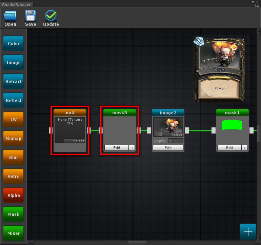261x245 pixels.
Task: Click the uv4 left input port
Action: 51,130
